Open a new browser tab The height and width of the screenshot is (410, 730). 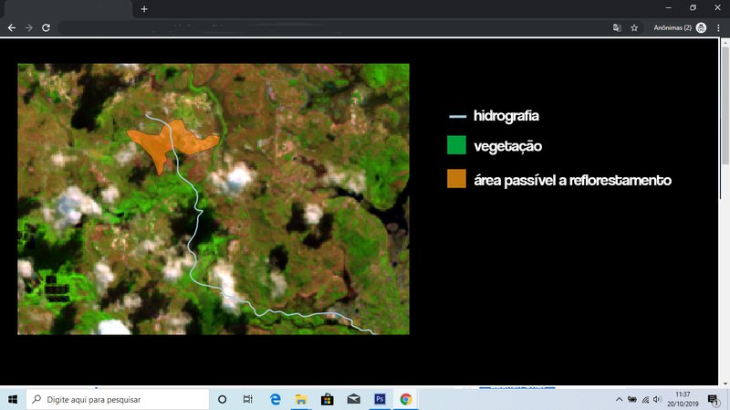click(x=144, y=8)
